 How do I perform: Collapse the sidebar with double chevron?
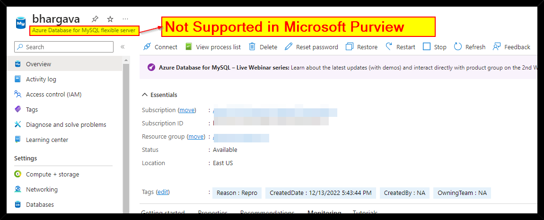(123, 47)
